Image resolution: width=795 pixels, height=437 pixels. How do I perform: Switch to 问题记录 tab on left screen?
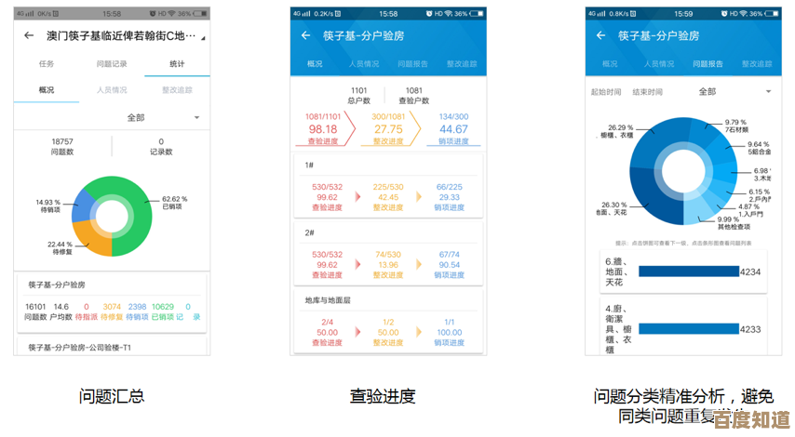pyautogui.click(x=112, y=64)
